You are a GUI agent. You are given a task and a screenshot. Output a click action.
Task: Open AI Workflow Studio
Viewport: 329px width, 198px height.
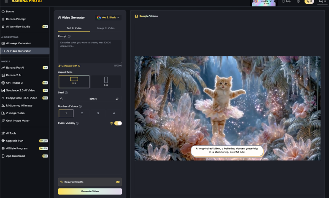(x=25, y=27)
